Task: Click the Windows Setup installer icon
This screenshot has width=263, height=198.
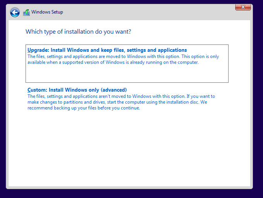Action: (26, 12)
